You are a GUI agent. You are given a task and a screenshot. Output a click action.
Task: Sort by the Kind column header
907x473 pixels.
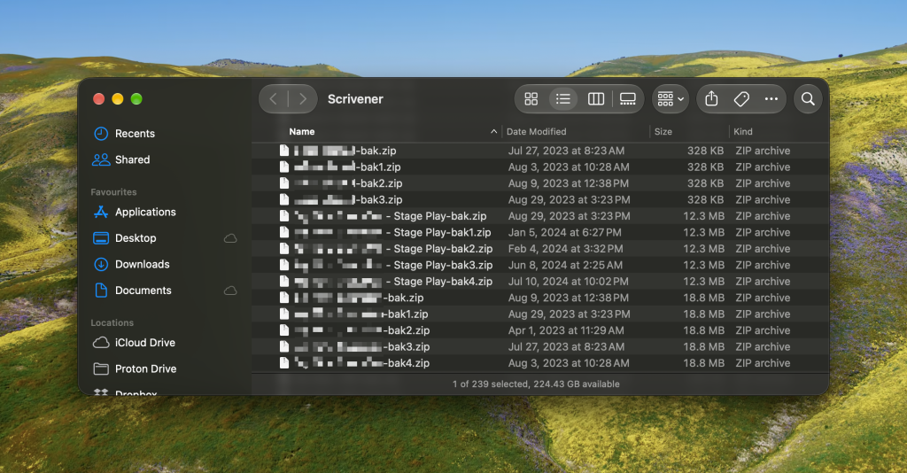pos(743,132)
